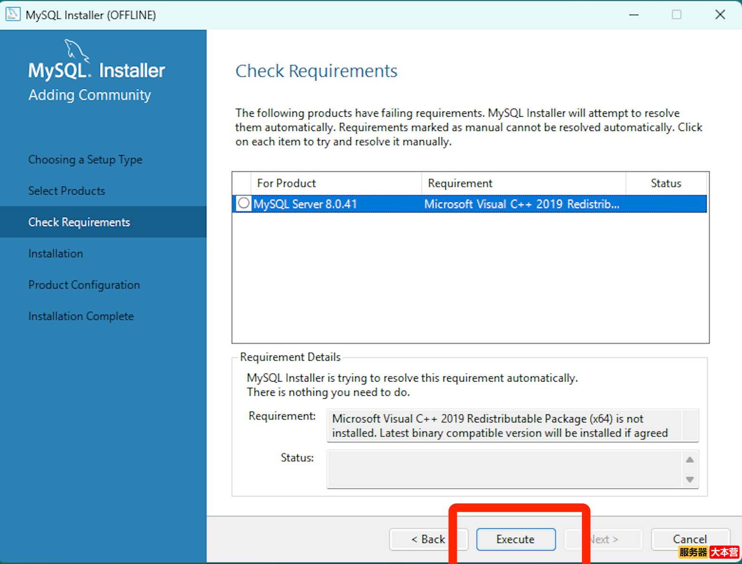The image size is (742, 564).
Task: Minimize the MySQL Installer window
Action: (634, 15)
